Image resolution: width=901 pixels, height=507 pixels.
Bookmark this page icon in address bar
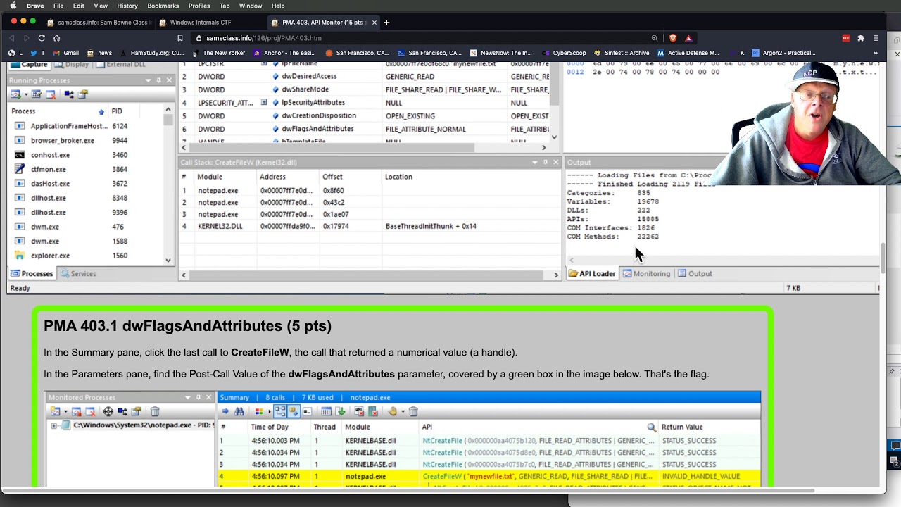coord(180,38)
